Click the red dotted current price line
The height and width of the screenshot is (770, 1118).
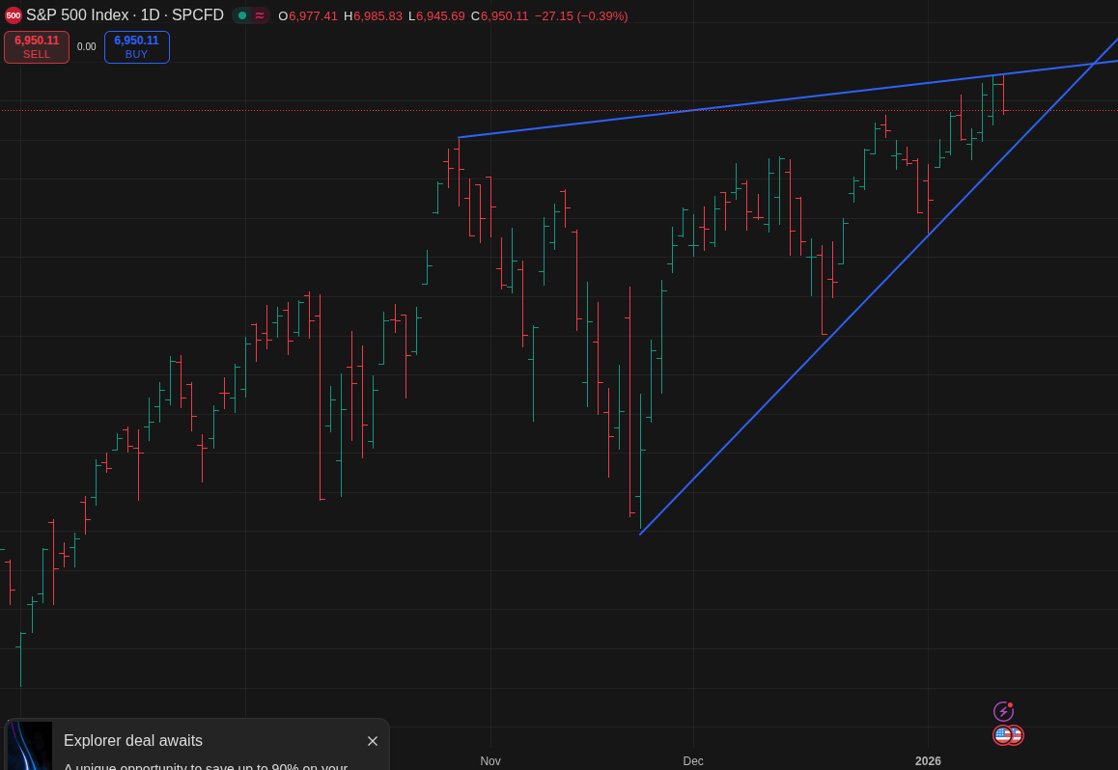click(x=290, y=110)
